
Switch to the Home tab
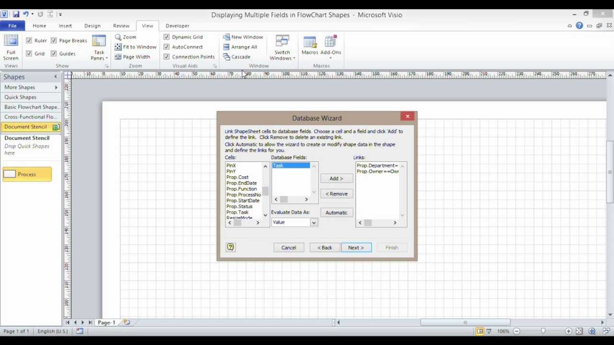[x=39, y=26]
